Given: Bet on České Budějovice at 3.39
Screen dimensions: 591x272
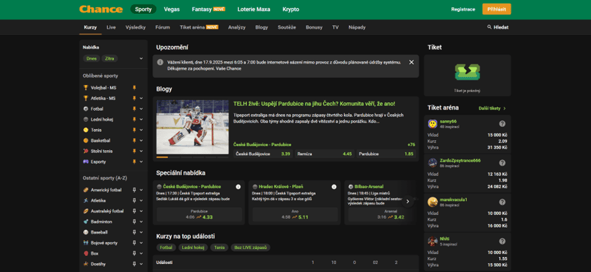Looking at the screenshot, I should click(263, 154).
